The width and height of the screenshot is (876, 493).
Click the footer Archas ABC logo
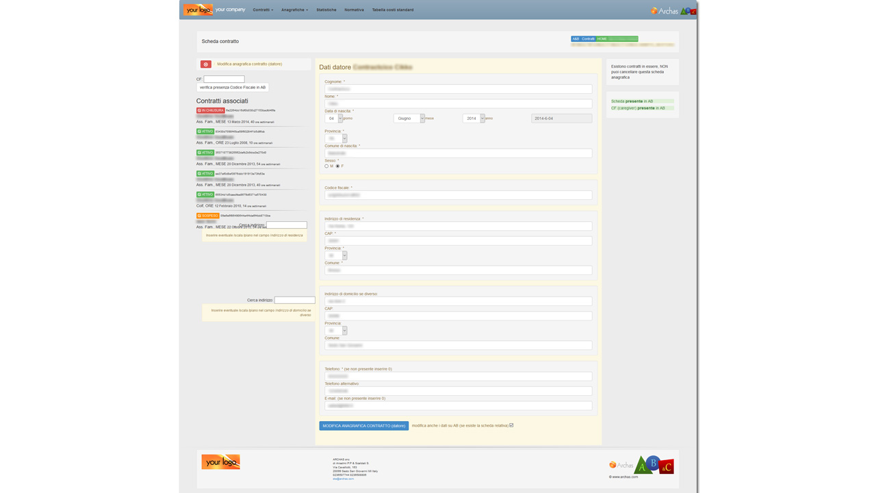(x=642, y=465)
